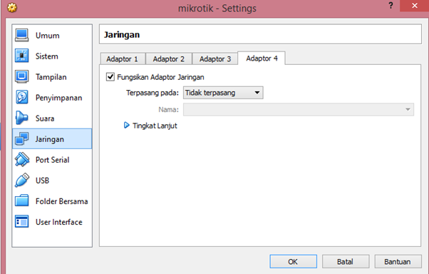429x274 pixels.
Task: Open Penyimpanan via the disk icon
Action: 22,97
